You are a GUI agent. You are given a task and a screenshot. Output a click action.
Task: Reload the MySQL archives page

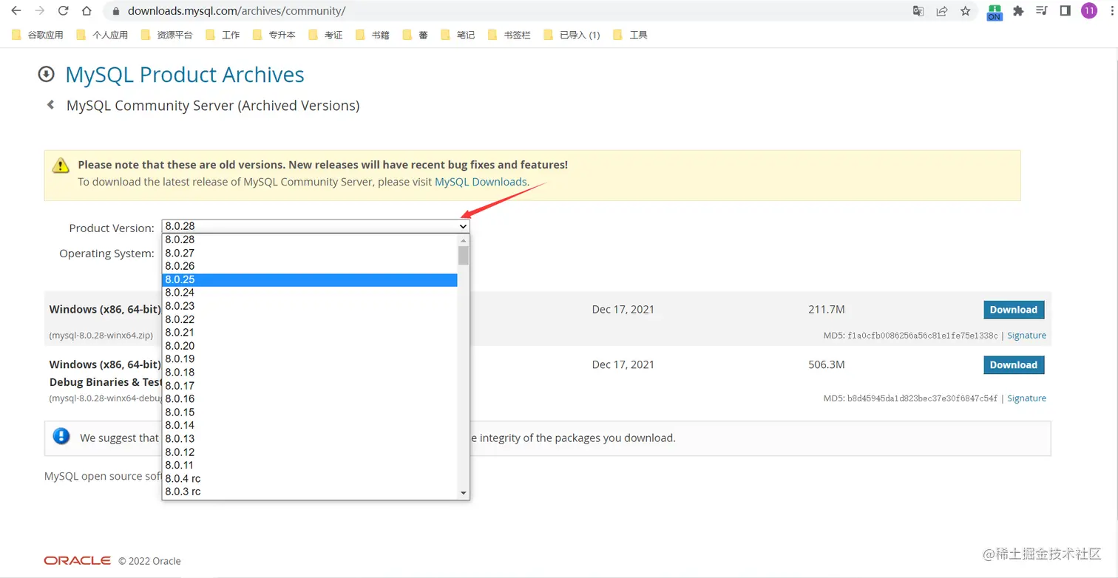click(64, 11)
